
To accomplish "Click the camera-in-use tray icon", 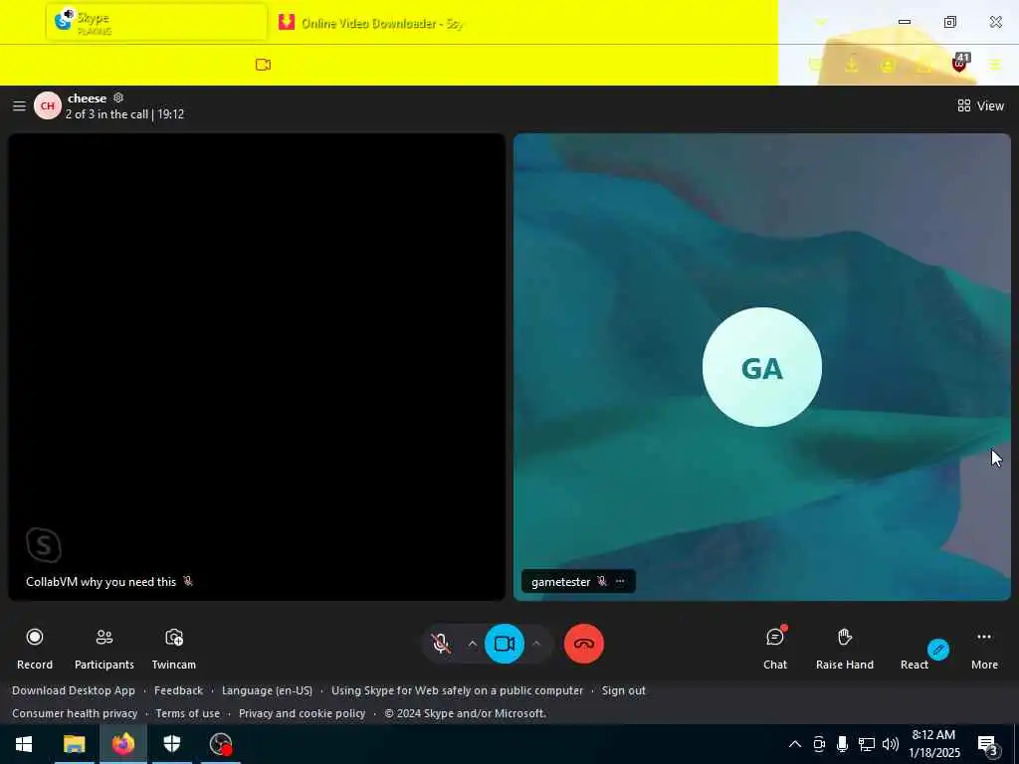I will click(x=819, y=744).
